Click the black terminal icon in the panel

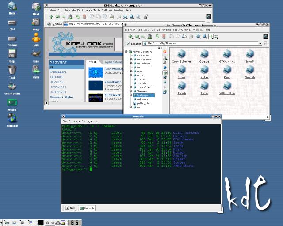[41, 222]
